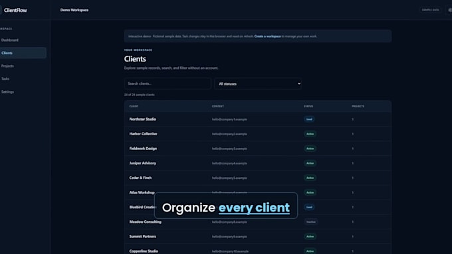The height and width of the screenshot is (254, 452).
Task: Click the hello@company1.example contact email
Action: 229,119
